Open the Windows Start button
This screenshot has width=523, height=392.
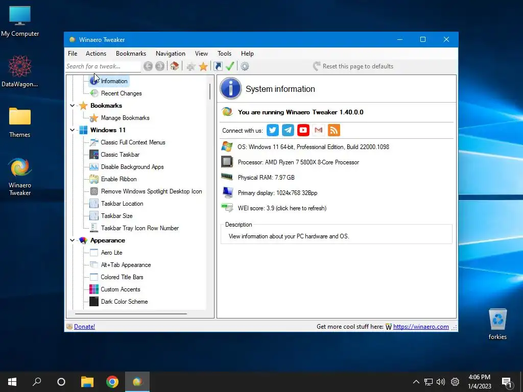(x=12, y=382)
